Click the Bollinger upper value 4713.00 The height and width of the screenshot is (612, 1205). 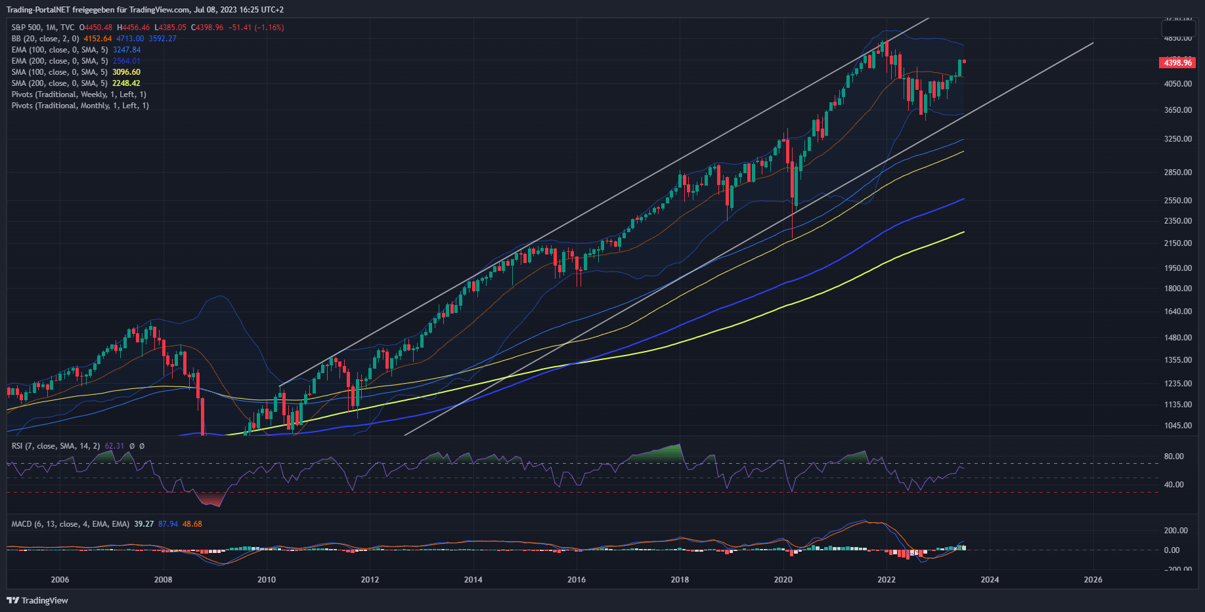point(130,39)
